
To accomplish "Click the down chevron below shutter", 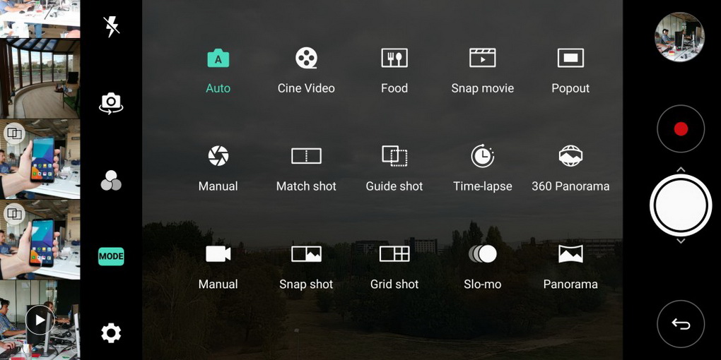I will [681, 241].
